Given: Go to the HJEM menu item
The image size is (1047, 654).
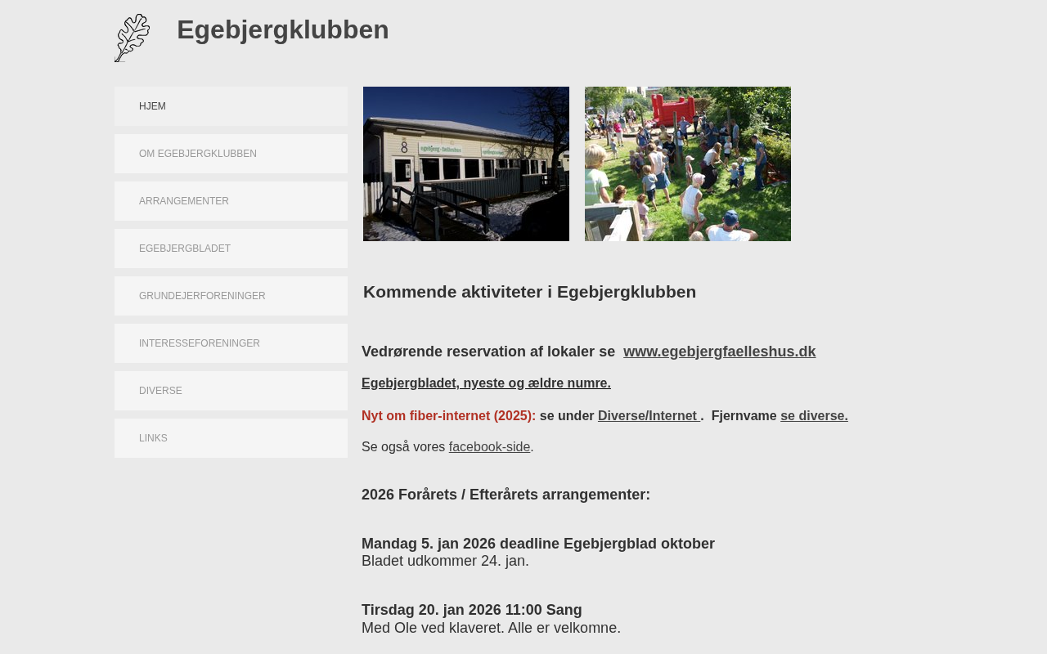Looking at the screenshot, I should coord(231,106).
